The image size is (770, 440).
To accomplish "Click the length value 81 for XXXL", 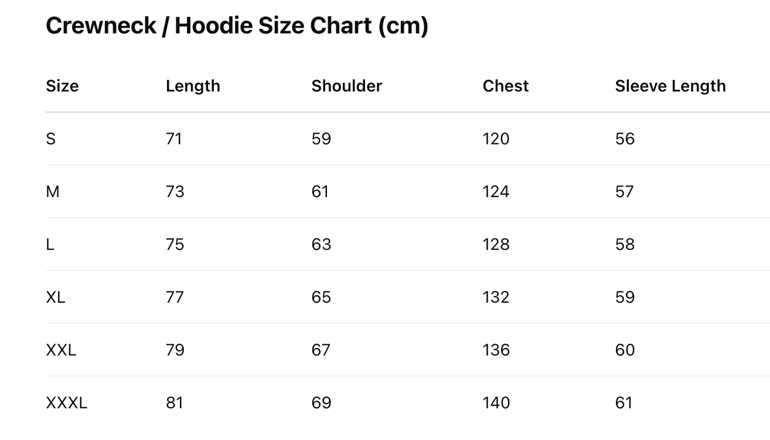I will point(174,403).
